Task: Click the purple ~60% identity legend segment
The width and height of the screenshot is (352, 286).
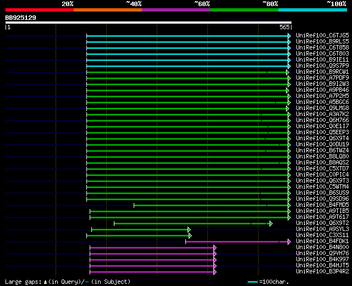Action: point(176,10)
